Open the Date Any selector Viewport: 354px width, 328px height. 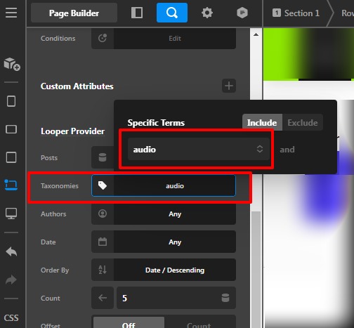[175, 242]
